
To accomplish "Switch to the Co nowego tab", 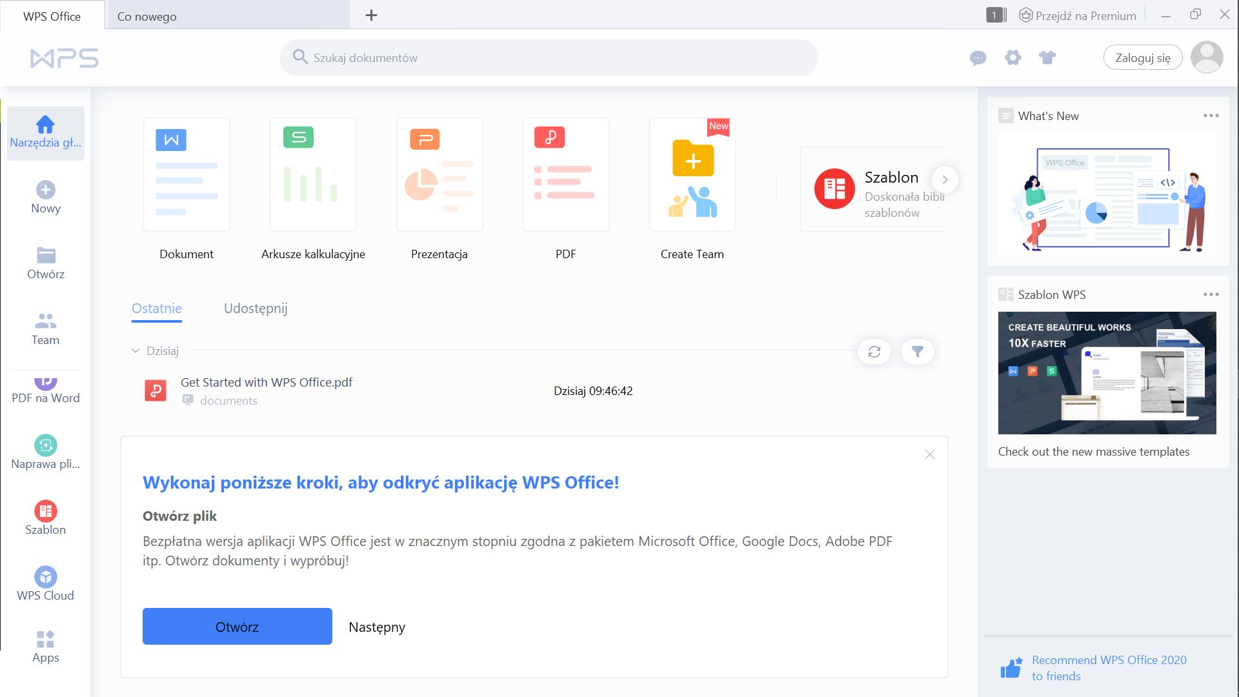I will 147,16.
